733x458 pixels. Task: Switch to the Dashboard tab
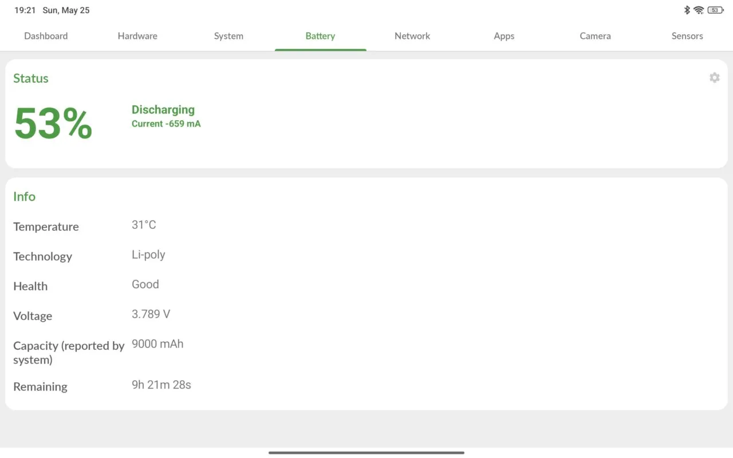[46, 36]
